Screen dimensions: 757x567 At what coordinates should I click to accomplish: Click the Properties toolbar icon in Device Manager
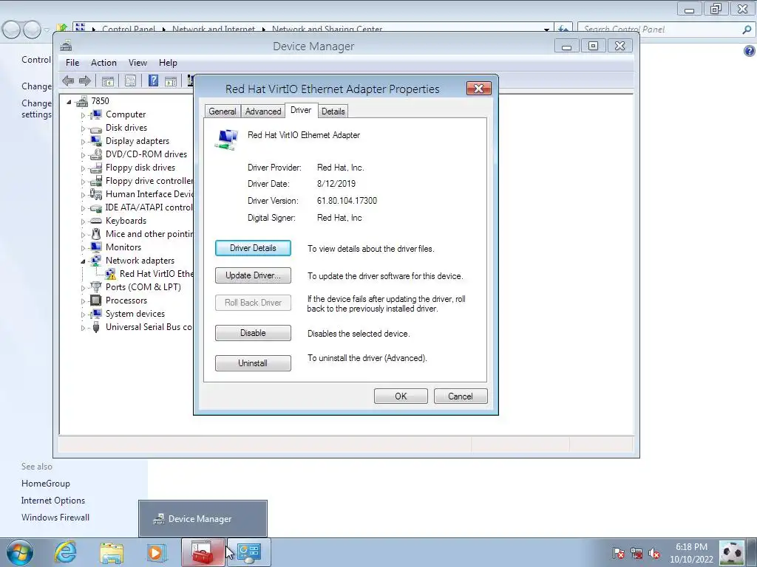[130, 80]
